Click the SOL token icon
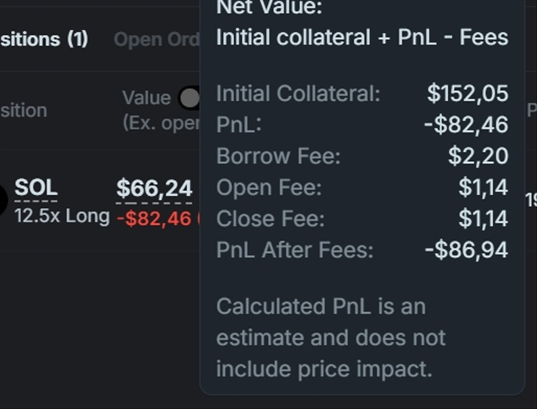The image size is (537, 409). (x=3, y=199)
